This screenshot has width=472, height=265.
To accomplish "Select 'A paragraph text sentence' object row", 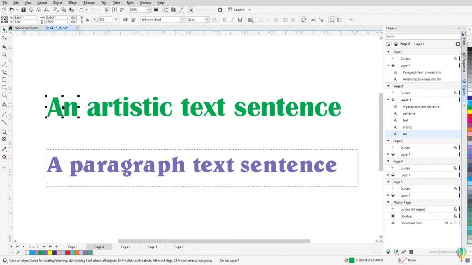I will coord(423,106).
